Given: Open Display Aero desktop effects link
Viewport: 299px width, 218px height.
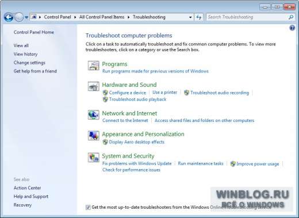Looking at the screenshot, I should point(137,142).
